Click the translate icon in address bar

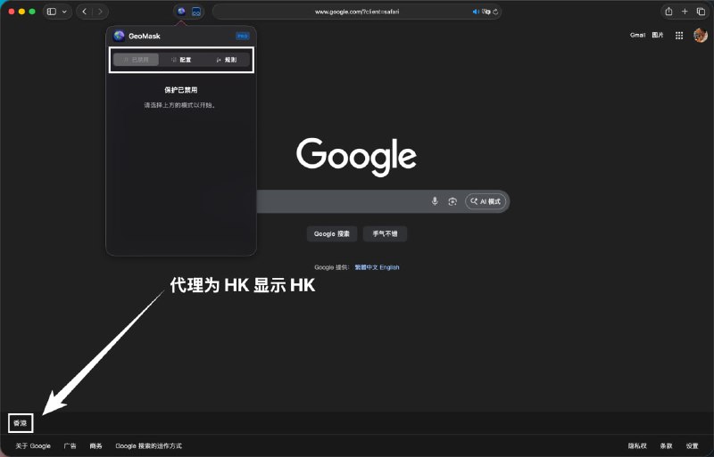coord(486,12)
